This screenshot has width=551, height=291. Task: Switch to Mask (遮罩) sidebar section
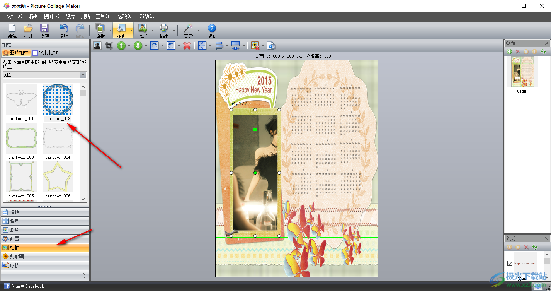click(x=45, y=239)
